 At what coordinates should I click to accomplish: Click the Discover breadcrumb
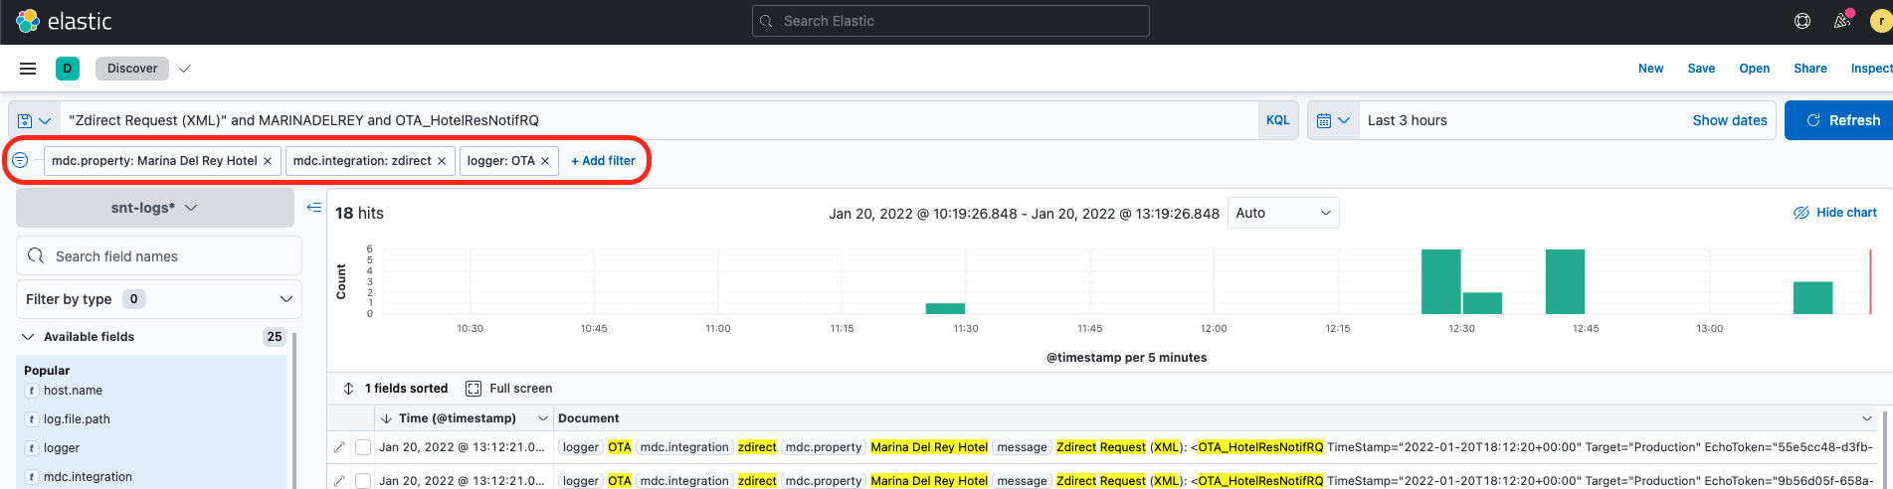pyautogui.click(x=132, y=69)
